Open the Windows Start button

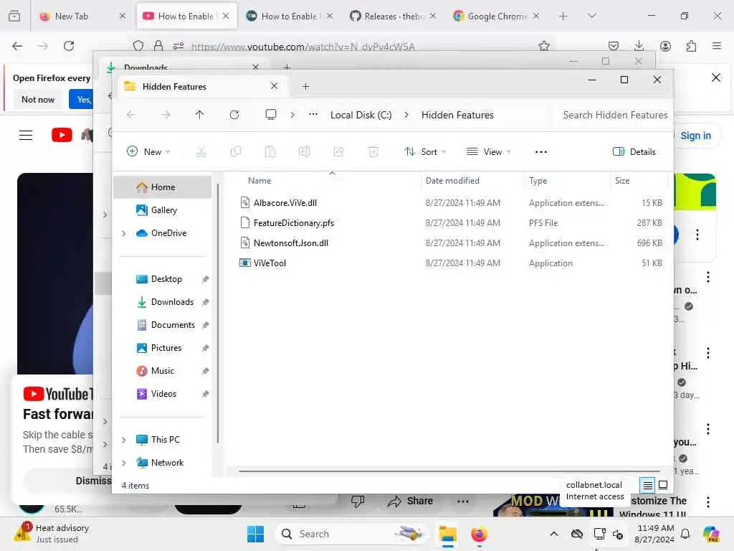click(255, 534)
